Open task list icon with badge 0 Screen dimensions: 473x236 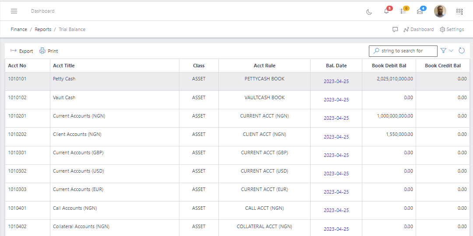coord(403,11)
